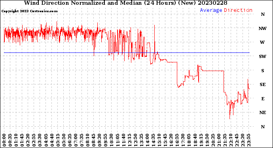273x148 pixels.
Task: Click the '08:10' time label
Action: [87, 140]
